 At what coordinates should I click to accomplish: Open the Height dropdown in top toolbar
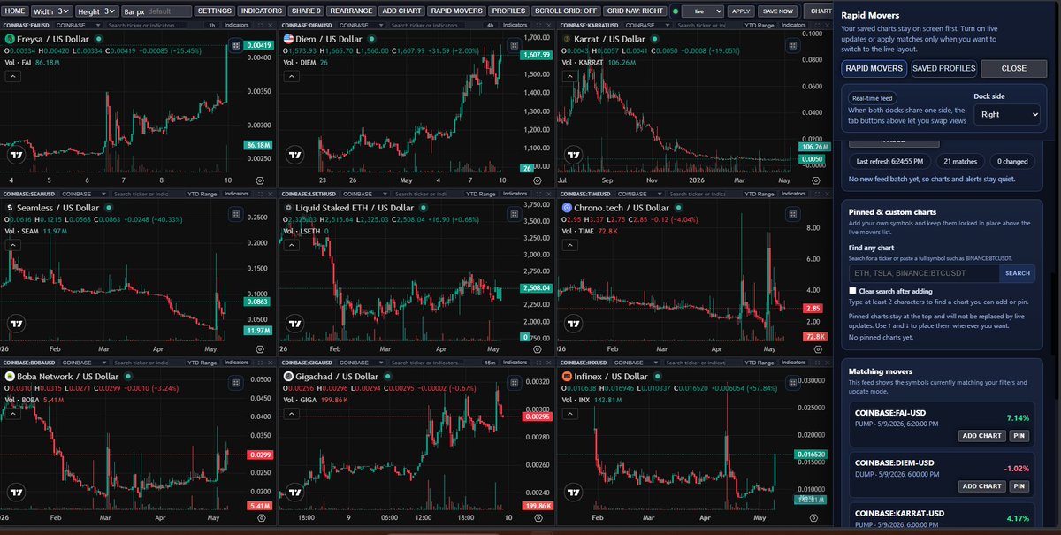tap(96, 11)
